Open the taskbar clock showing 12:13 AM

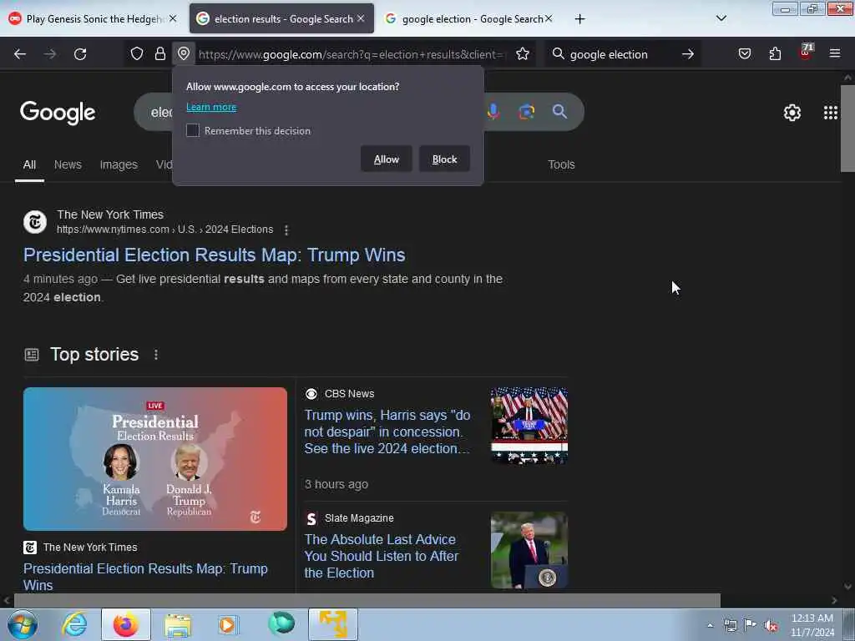[812, 625]
